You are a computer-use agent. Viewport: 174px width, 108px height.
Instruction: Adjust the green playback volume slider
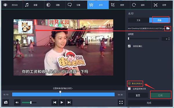point(29,102)
